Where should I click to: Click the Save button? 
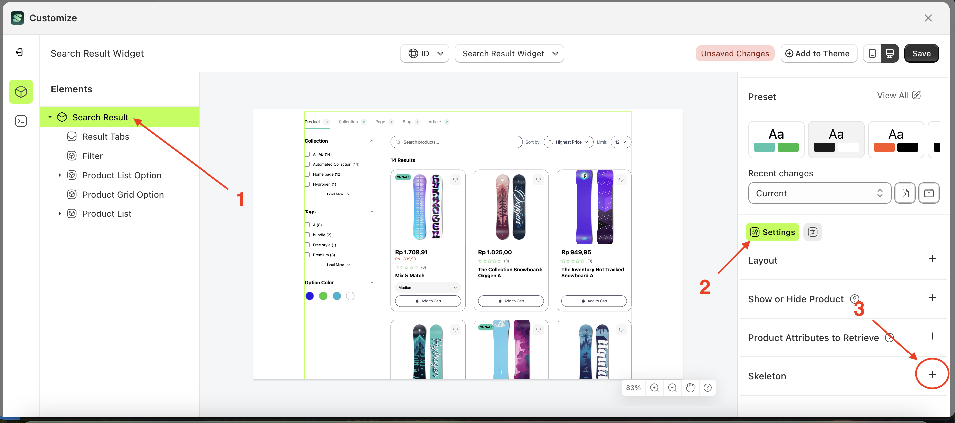(x=922, y=53)
